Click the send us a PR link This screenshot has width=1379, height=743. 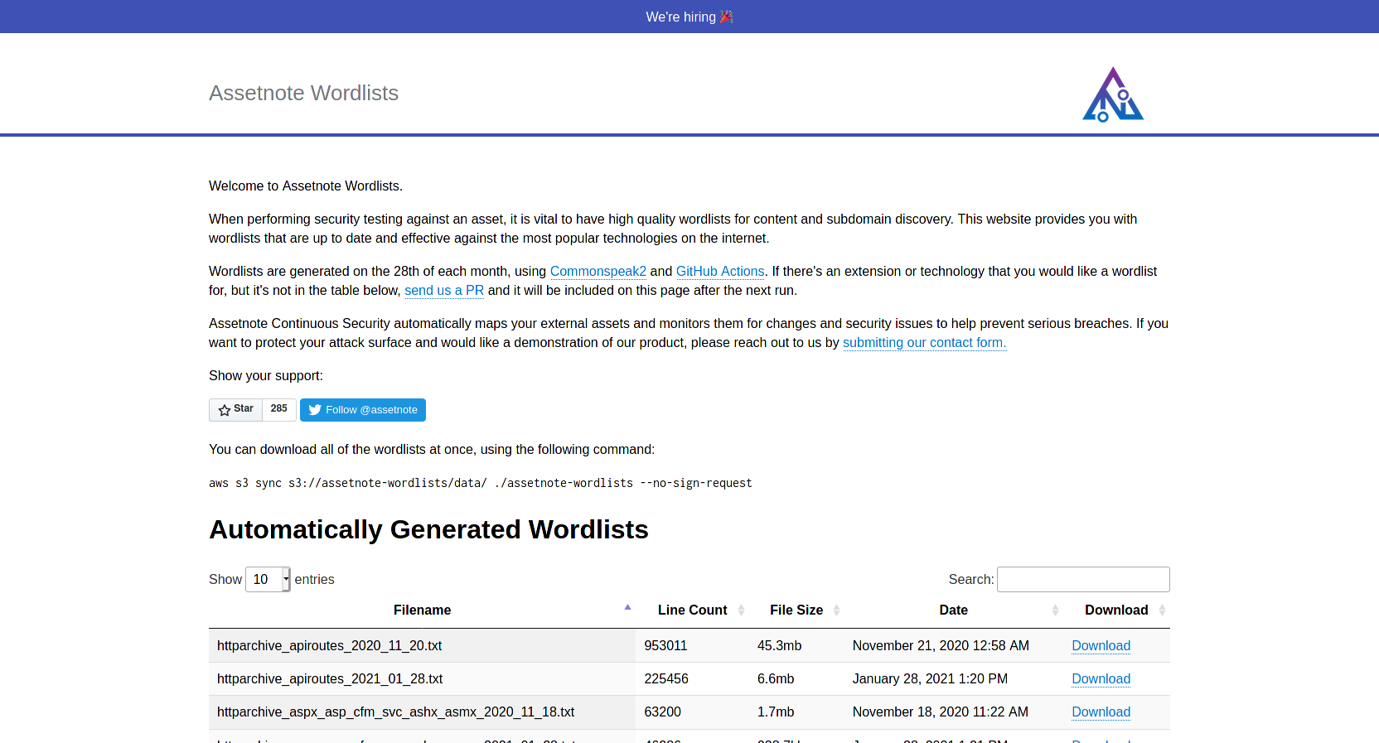[x=444, y=290]
